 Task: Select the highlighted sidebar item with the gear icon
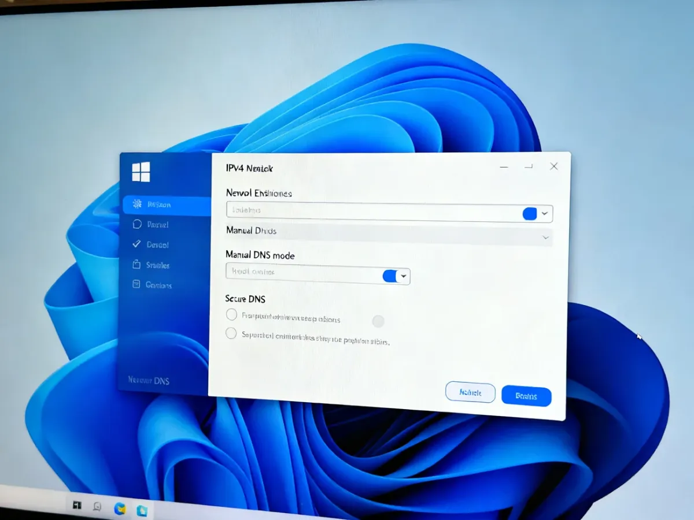tap(167, 205)
